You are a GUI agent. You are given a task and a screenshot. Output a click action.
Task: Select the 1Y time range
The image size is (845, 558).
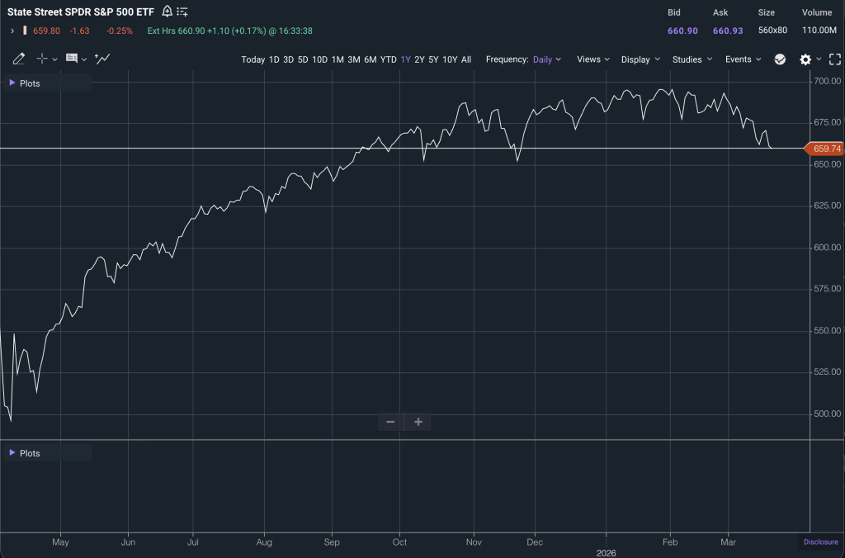(x=405, y=59)
